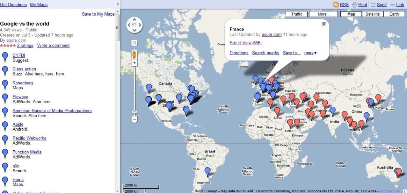The height and width of the screenshot is (193, 407).
Task: Click the Street View pegman icon
Action: click(134, 55)
